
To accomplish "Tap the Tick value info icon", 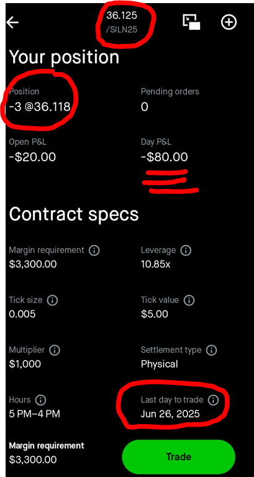I will pyautogui.click(x=189, y=300).
